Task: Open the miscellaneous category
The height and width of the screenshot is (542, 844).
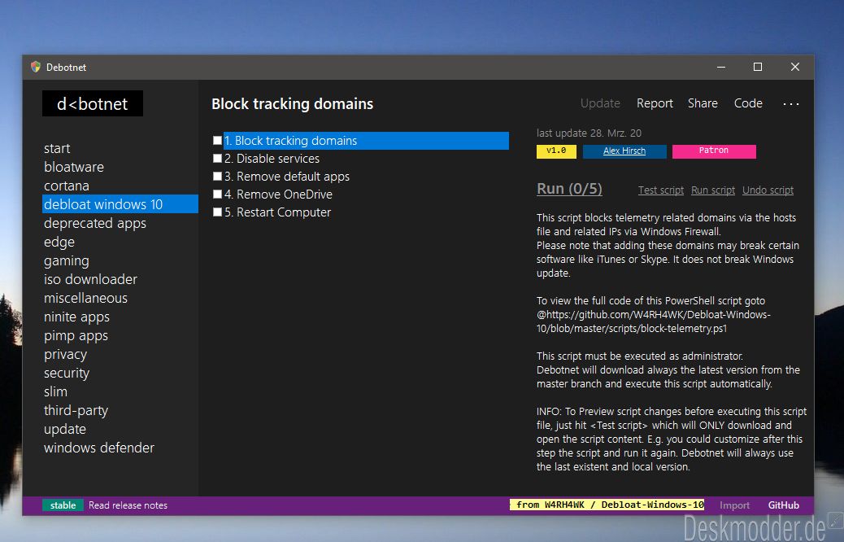Action: pos(85,298)
